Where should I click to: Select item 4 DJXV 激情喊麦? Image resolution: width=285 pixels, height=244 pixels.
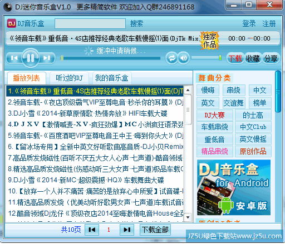click(95, 125)
